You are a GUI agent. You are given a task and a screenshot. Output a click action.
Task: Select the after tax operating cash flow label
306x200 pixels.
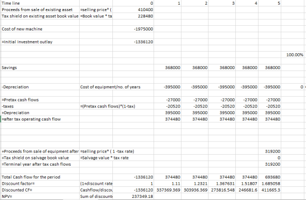[40, 119]
